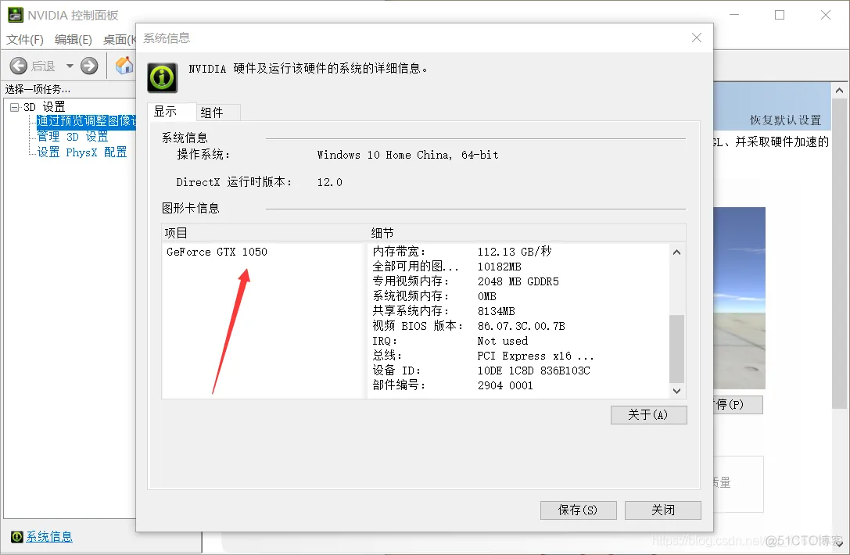This screenshot has height=555, width=850.
Task: Click the 项目 column header
Action: coord(264,233)
